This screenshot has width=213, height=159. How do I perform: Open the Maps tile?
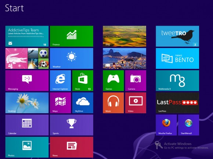(x=61, y=103)
